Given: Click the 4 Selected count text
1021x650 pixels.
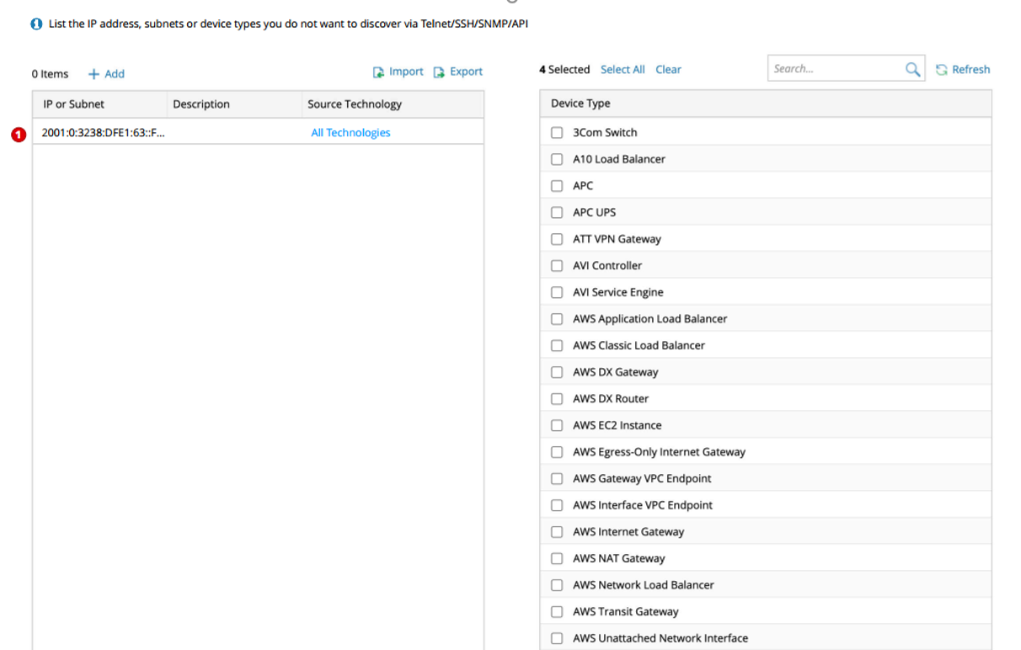Looking at the screenshot, I should pyautogui.click(x=564, y=70).
